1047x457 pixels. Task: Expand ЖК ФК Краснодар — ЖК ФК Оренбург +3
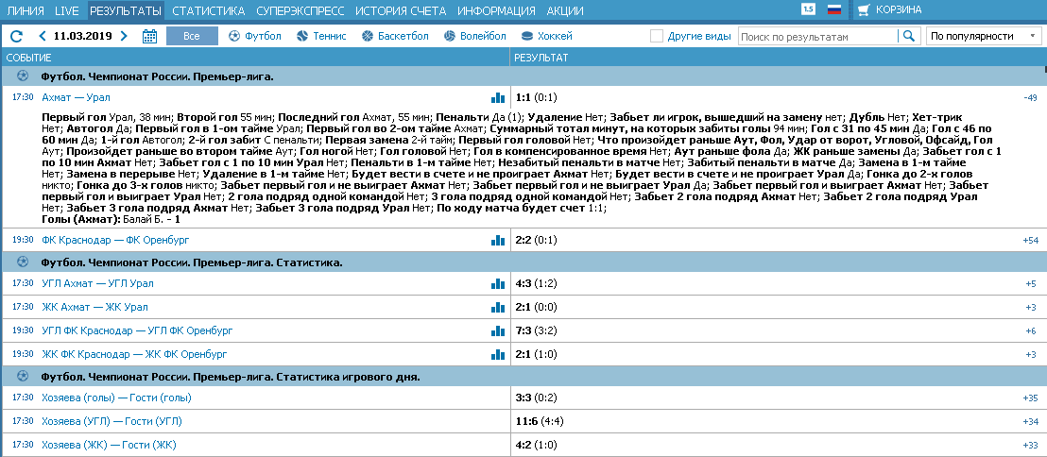coord(1031,353)
